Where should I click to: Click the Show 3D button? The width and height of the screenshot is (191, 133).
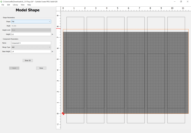tap(28, 61)
